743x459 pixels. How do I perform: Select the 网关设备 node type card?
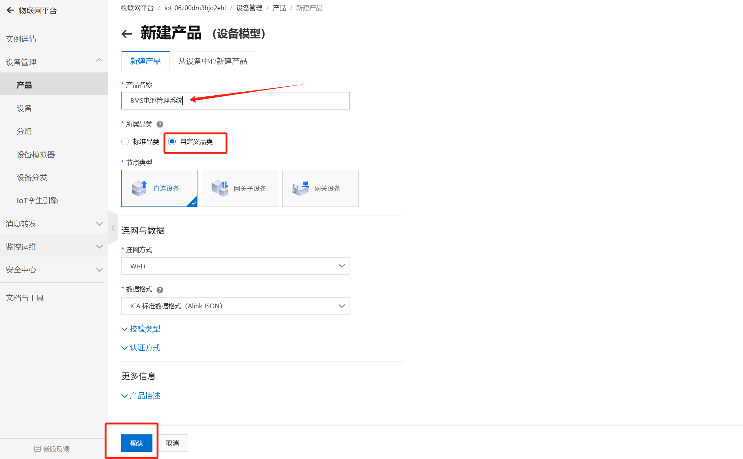click(320, 188)
